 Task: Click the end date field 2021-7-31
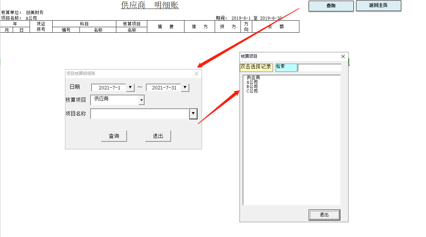[x=164, y=88]
